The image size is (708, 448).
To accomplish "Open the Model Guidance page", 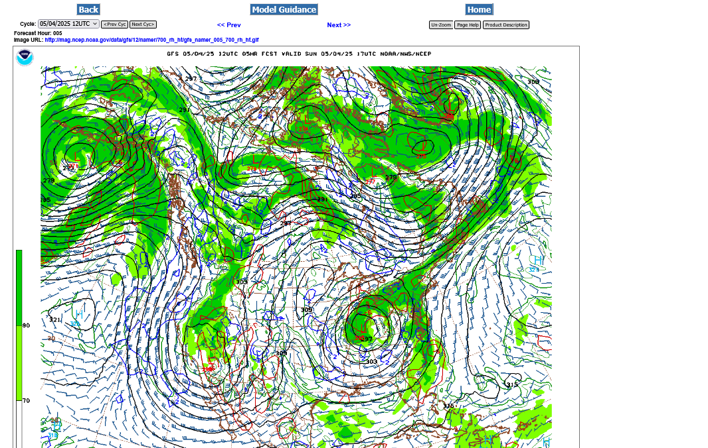I will click(284, 9).
